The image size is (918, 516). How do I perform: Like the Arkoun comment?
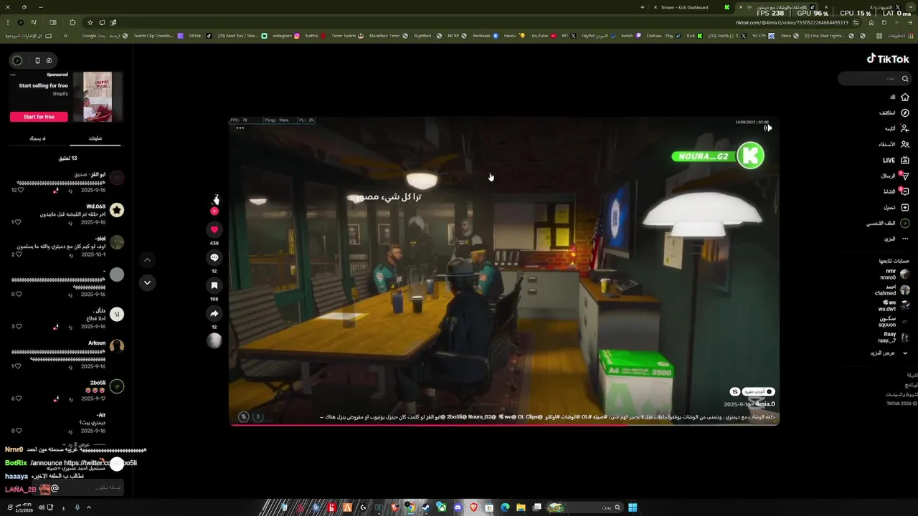18,366
